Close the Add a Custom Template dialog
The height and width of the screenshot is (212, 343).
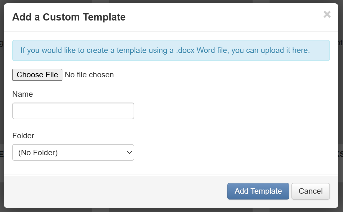(x=327, y=14)
